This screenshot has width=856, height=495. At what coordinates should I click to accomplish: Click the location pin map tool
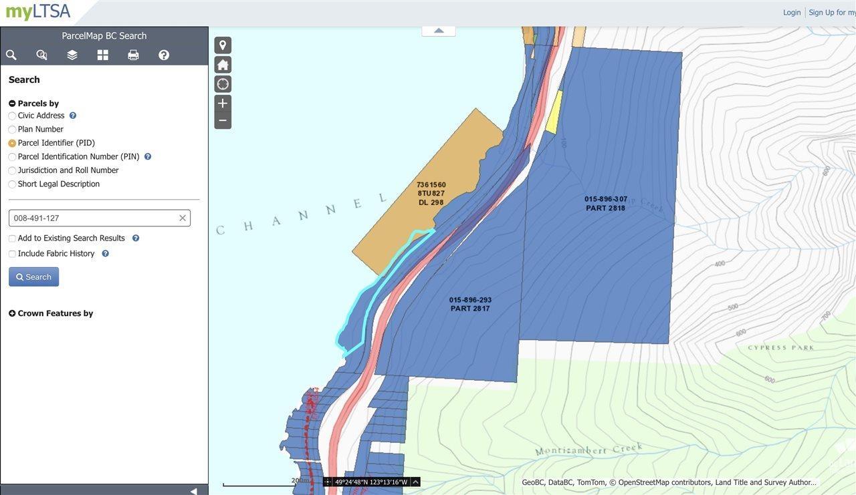point(223,45)
